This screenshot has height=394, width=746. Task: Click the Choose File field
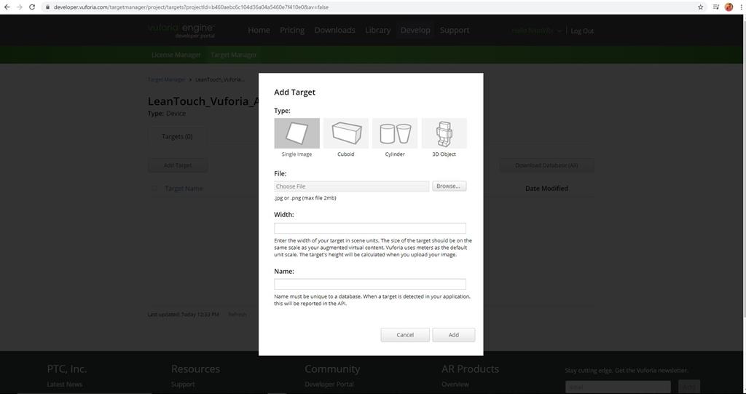(352, 186)
